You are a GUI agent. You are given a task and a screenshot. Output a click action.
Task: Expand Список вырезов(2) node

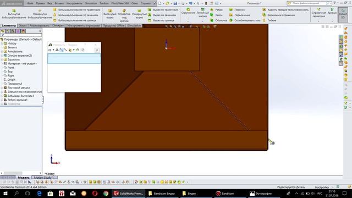[2, 56]
